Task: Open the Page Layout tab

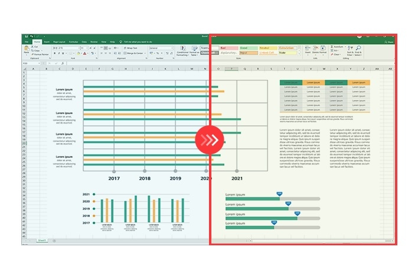Action: [x=60, y=42]
